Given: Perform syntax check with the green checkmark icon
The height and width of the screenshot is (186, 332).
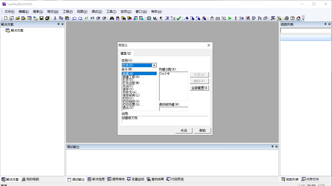Looking at the screenshot, I should click(179, 18).
